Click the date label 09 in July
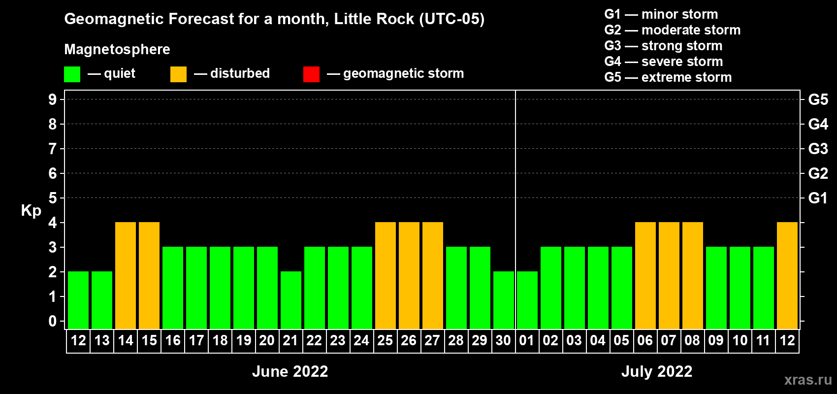The image size is (837, 394). [x=716, y=341]
